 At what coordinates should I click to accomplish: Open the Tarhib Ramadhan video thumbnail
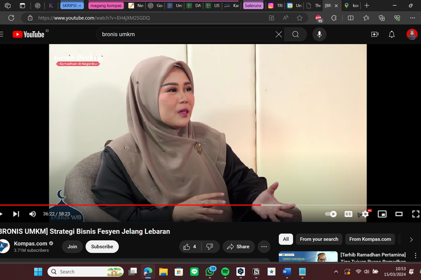pyautogui.click(x=308, y=256)
